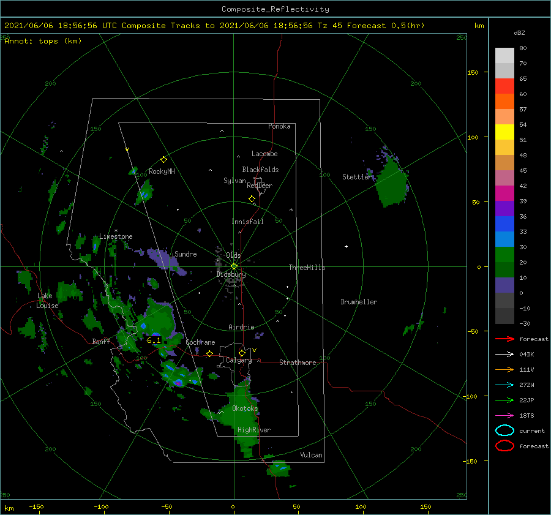Click the Lacombe city label

pos(264,154)
